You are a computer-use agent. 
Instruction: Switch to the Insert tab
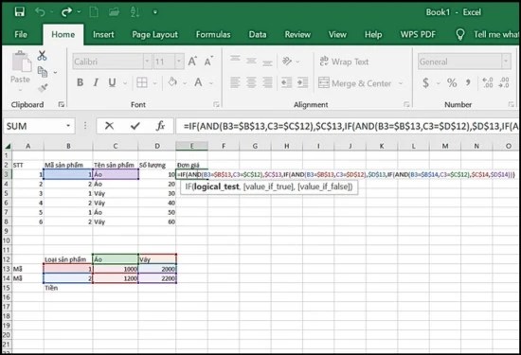pyautogui.click(x=103, y=34)
